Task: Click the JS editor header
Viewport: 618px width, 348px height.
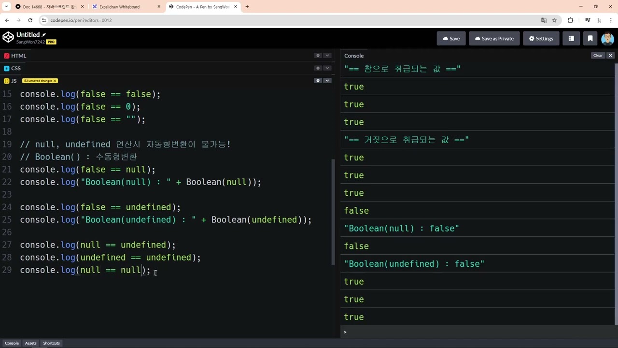Action: (11, 81)
